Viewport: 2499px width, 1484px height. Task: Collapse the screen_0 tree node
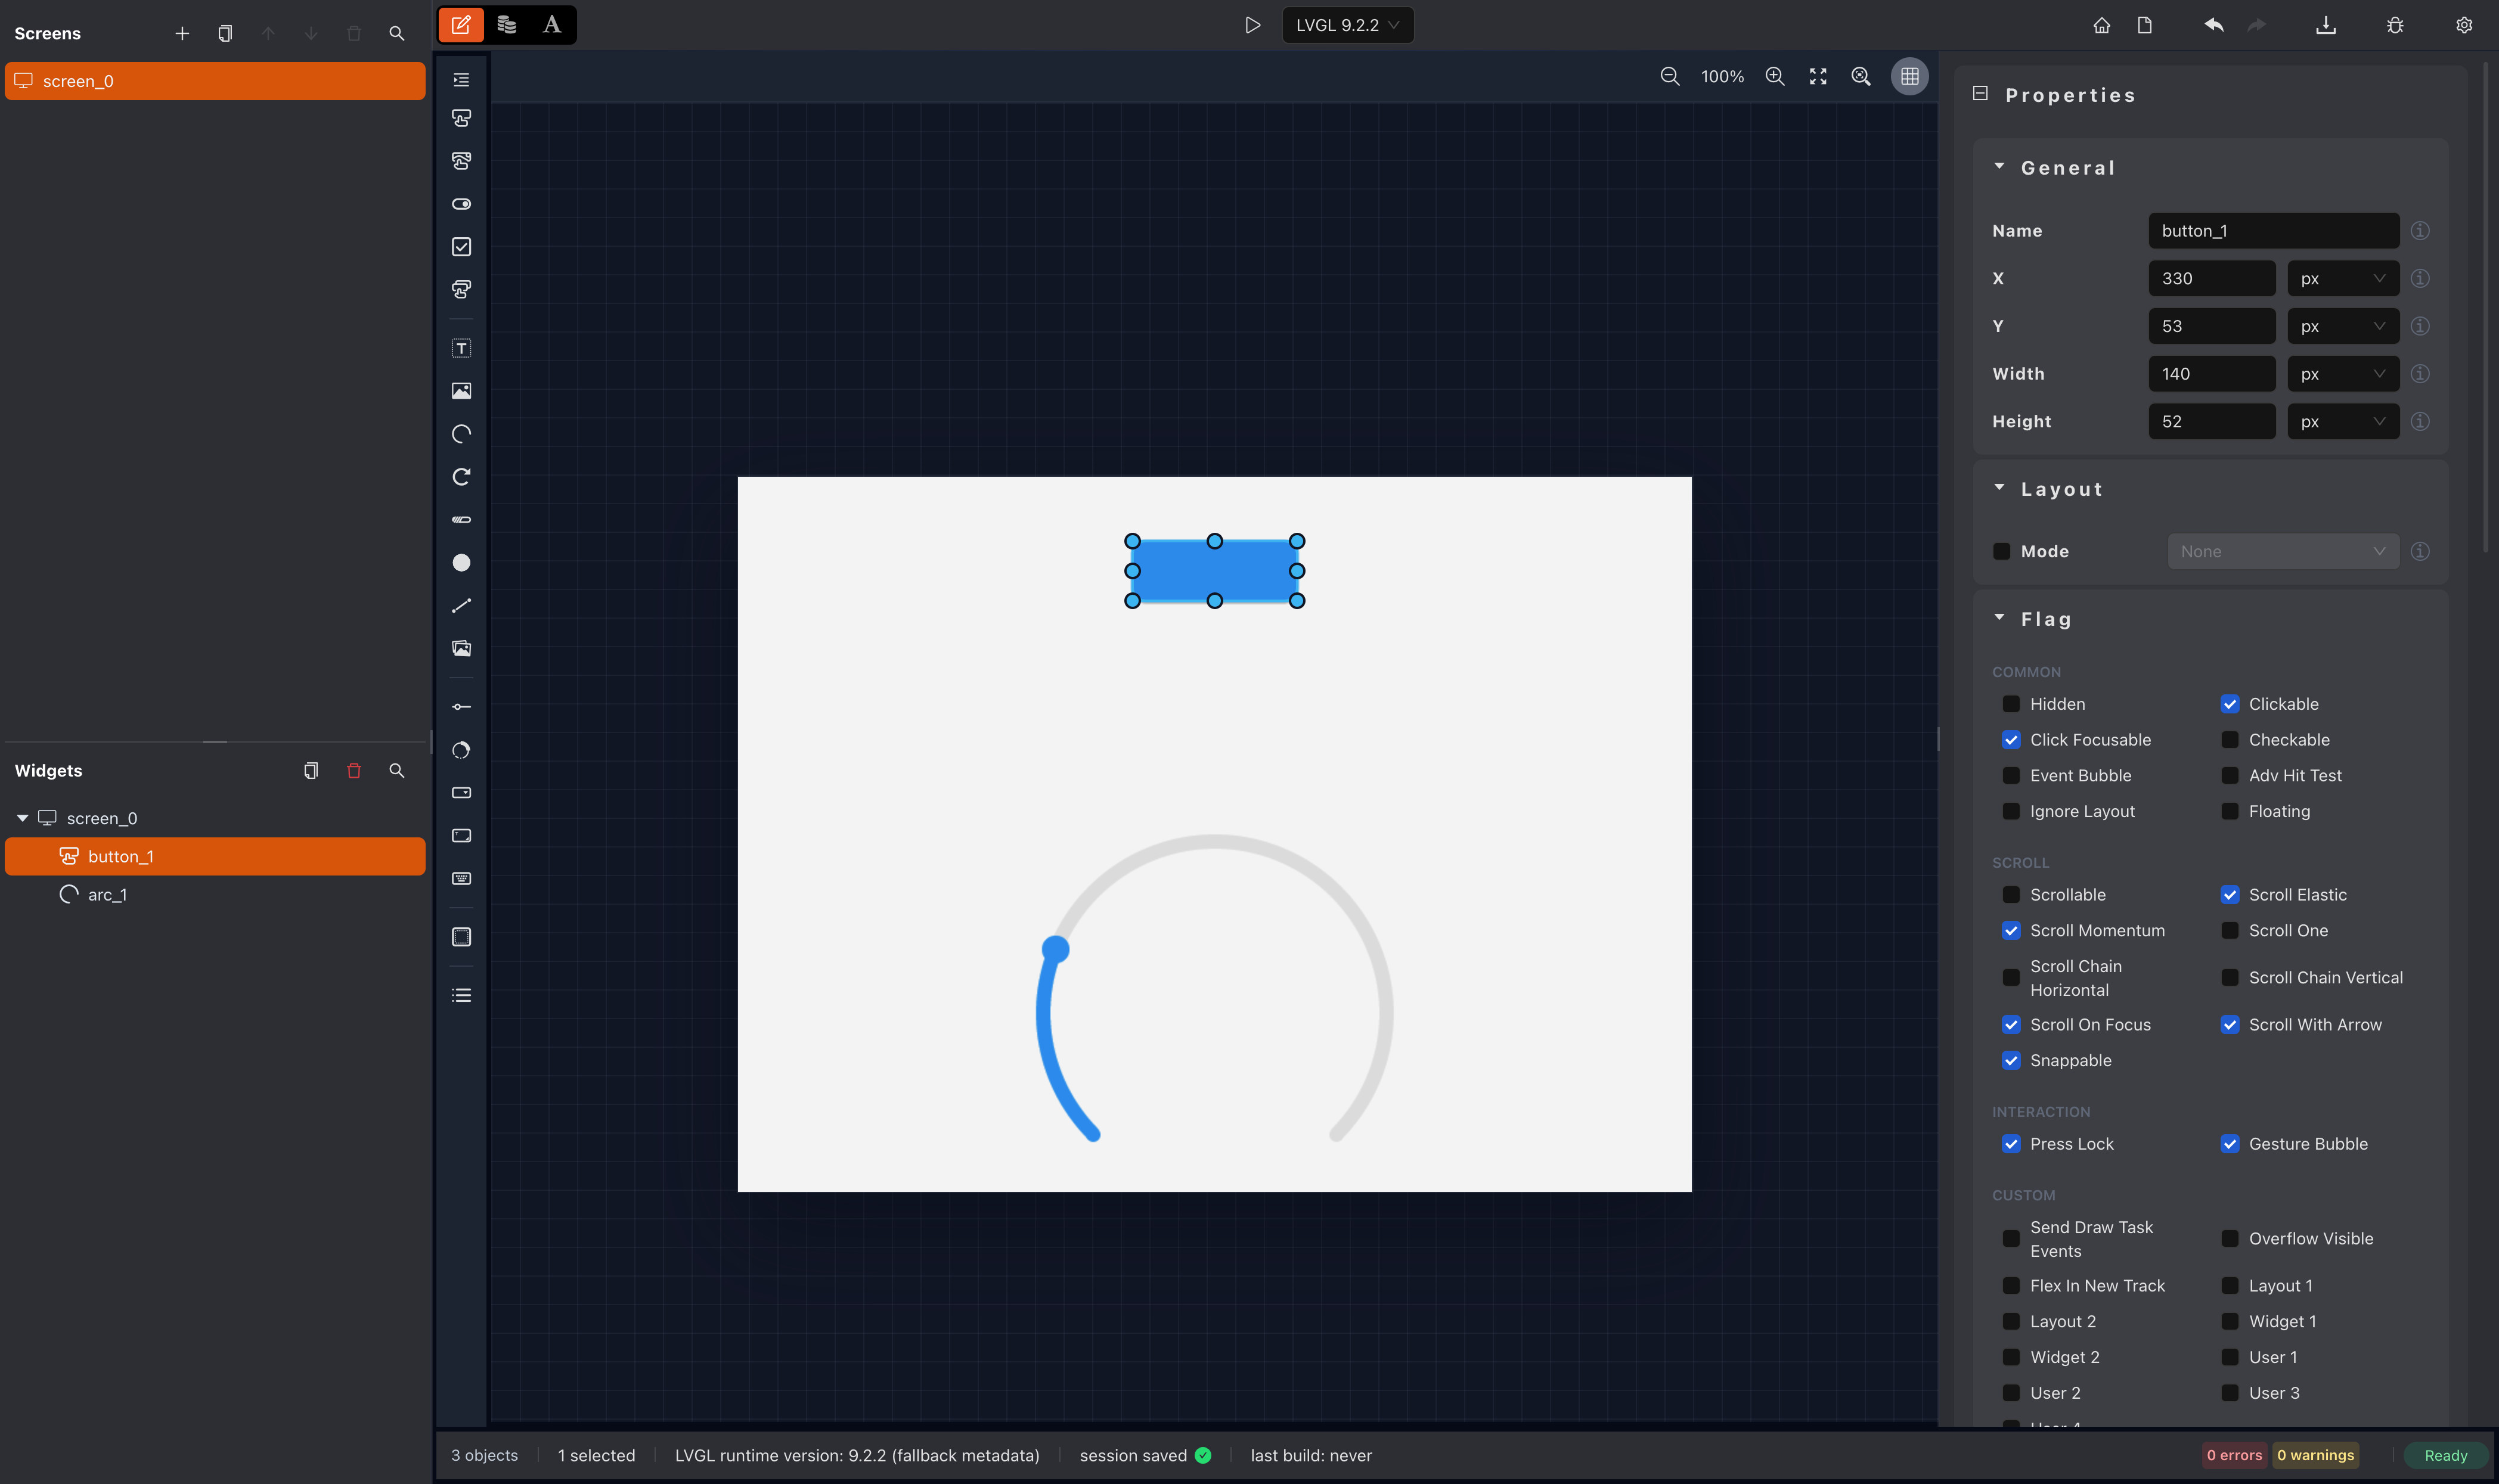click(22, 818)
